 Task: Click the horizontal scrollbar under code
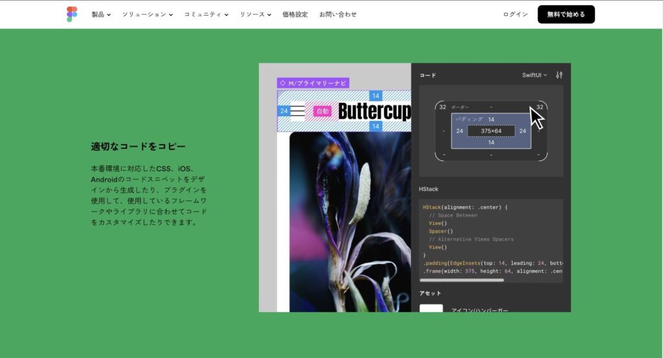coord(461,280)
